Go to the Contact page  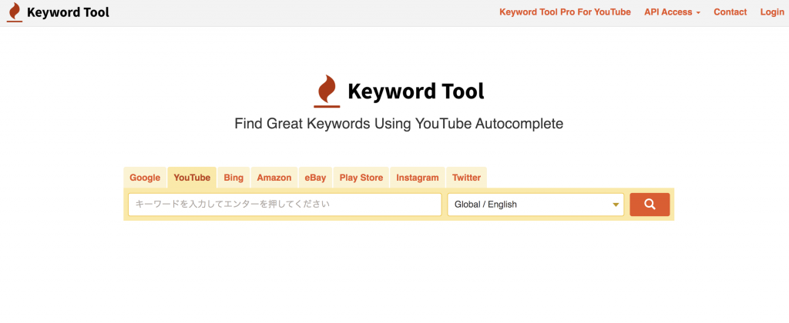point(730,12)
